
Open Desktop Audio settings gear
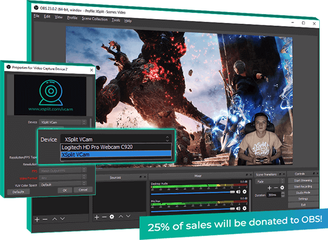[244, 191]
